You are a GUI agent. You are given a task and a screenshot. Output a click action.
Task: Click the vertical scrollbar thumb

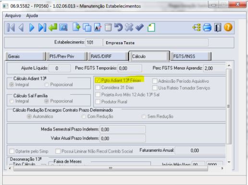coord(229,106)
